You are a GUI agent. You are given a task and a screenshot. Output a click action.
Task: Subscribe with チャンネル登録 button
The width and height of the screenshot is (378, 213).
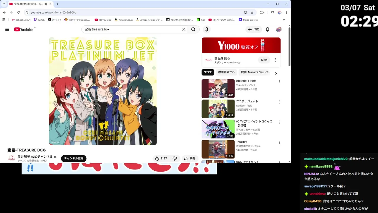(74, 159)
